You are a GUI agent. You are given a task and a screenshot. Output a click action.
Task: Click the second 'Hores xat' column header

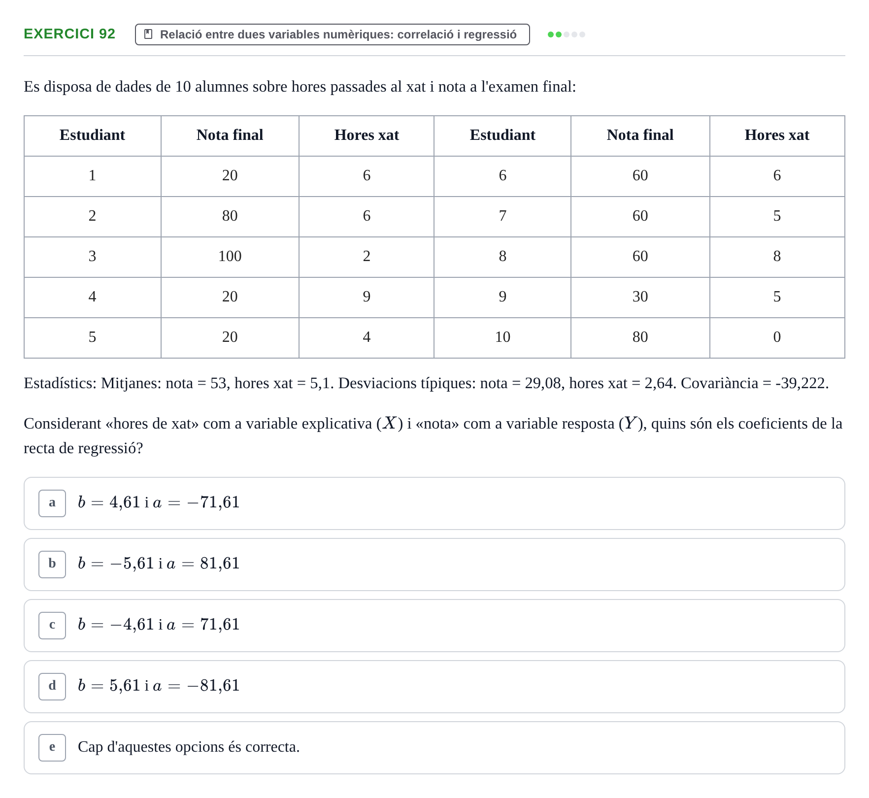click(777, 135)
